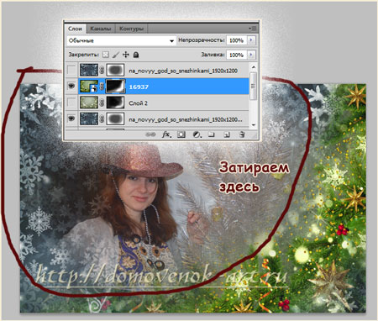Select the hidden na_novyy_god layer's mask thumbnail

coord(115,70)
